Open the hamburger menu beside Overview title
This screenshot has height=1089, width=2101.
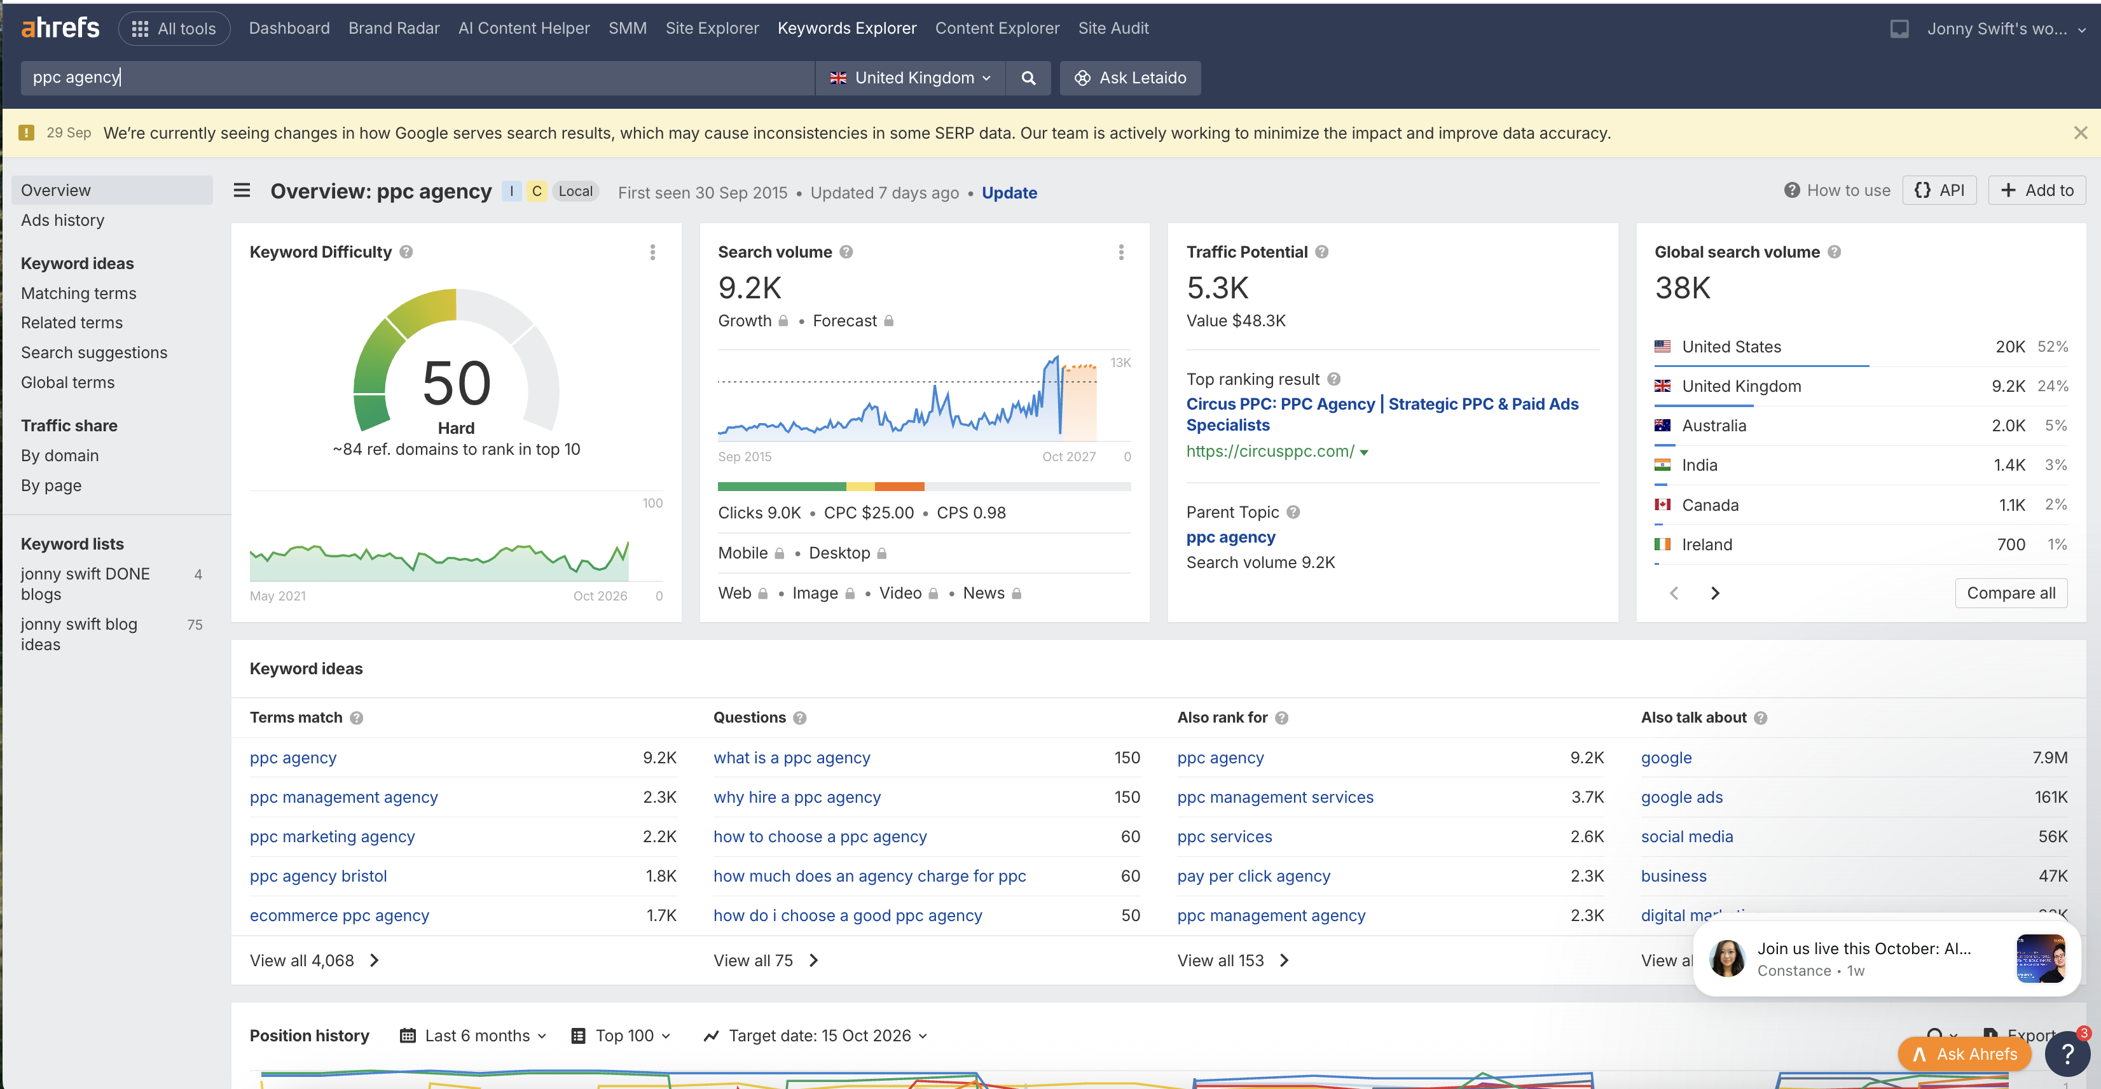tap(242, 191)
